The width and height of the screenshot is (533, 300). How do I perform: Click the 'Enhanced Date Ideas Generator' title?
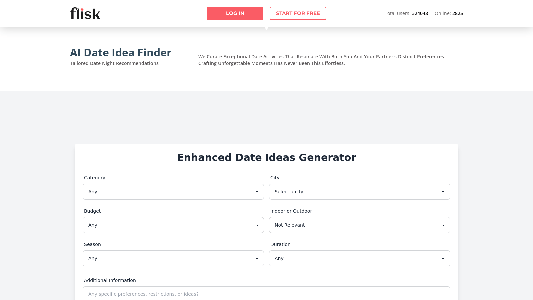point(266,157)
